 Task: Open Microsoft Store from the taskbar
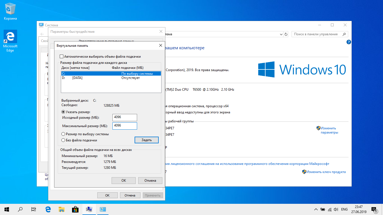click(75, 209)
